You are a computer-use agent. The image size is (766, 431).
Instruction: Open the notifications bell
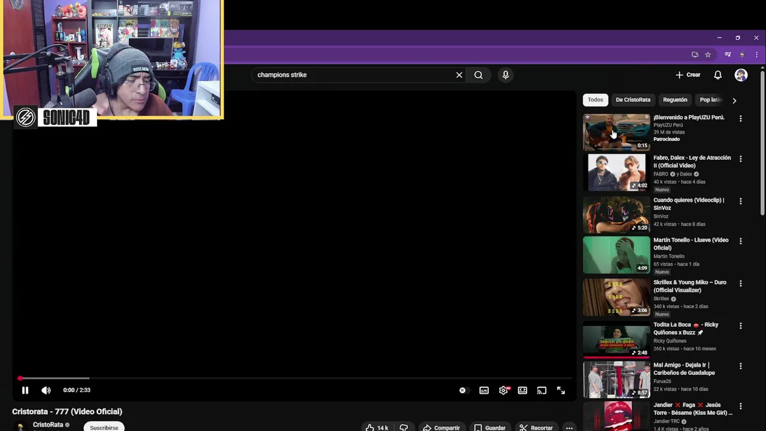point(718,75)
